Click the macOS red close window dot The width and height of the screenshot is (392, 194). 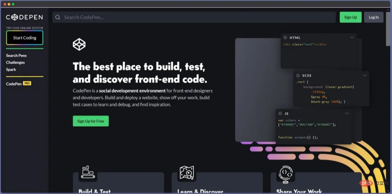(x=5, y=4)
